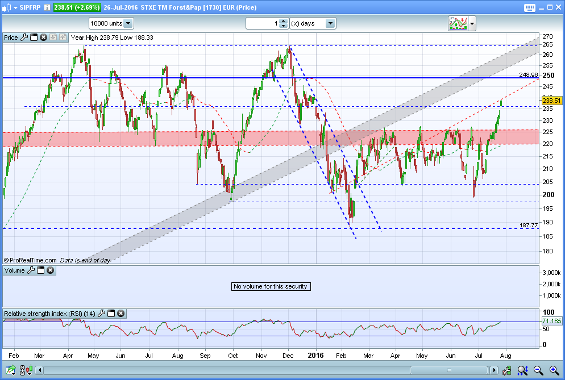Viewport: 565px width, 380px height.
Task: Click the 2016 label on time axis
Action: (x=315, y=356)
